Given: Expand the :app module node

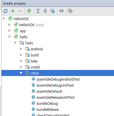Looking at the screenshot, I should coord(10,31).
